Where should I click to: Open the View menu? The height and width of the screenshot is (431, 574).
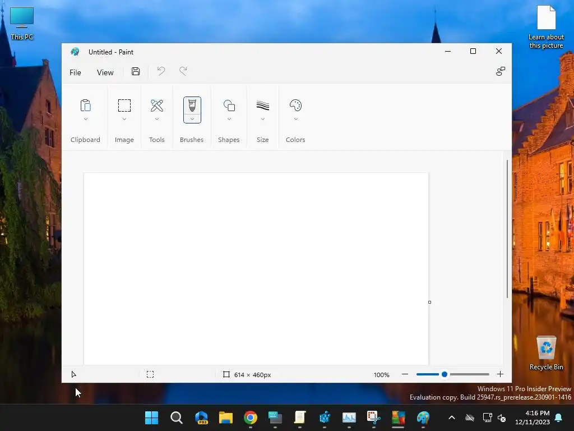[x=105, y=72]
